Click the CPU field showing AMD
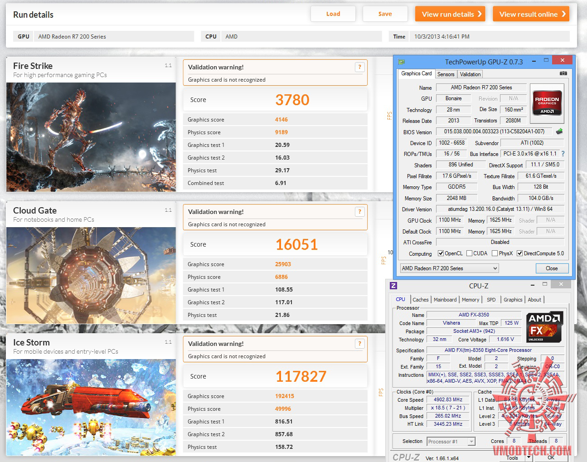This screenshot has width=587, height=462. pos(301,36)
